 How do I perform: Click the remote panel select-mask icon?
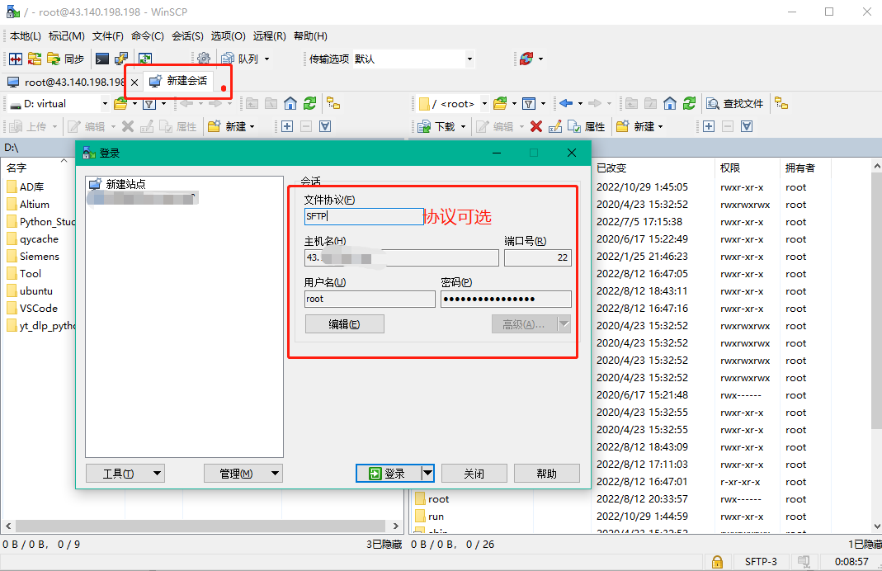pyautogui.click(x=747, y=126)
